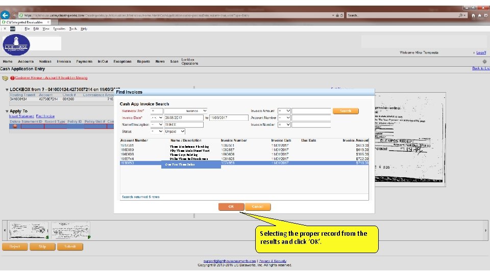The image size is (490, 275).
Task: Open the Lockbox Operations tab
Action: pos(190,62)
